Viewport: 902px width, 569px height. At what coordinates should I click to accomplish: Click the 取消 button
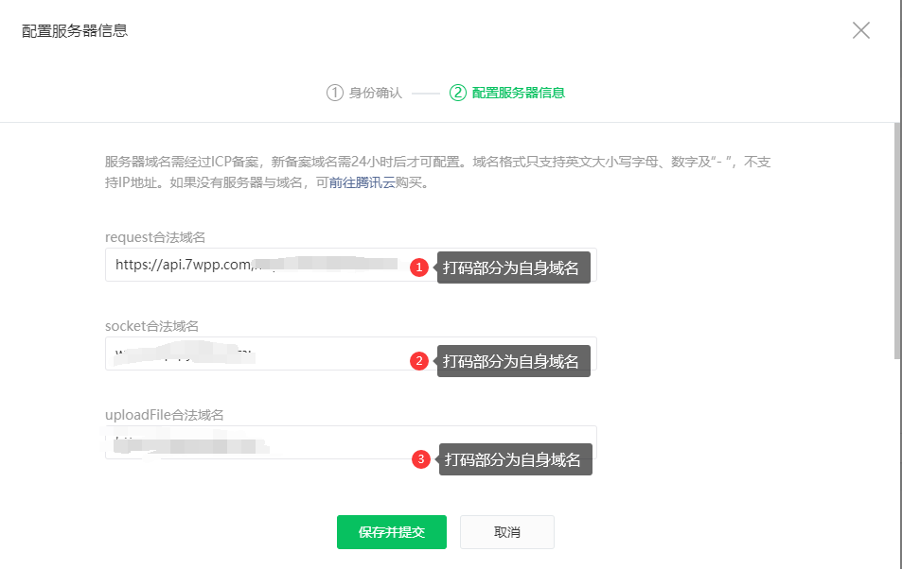(506, 532)
